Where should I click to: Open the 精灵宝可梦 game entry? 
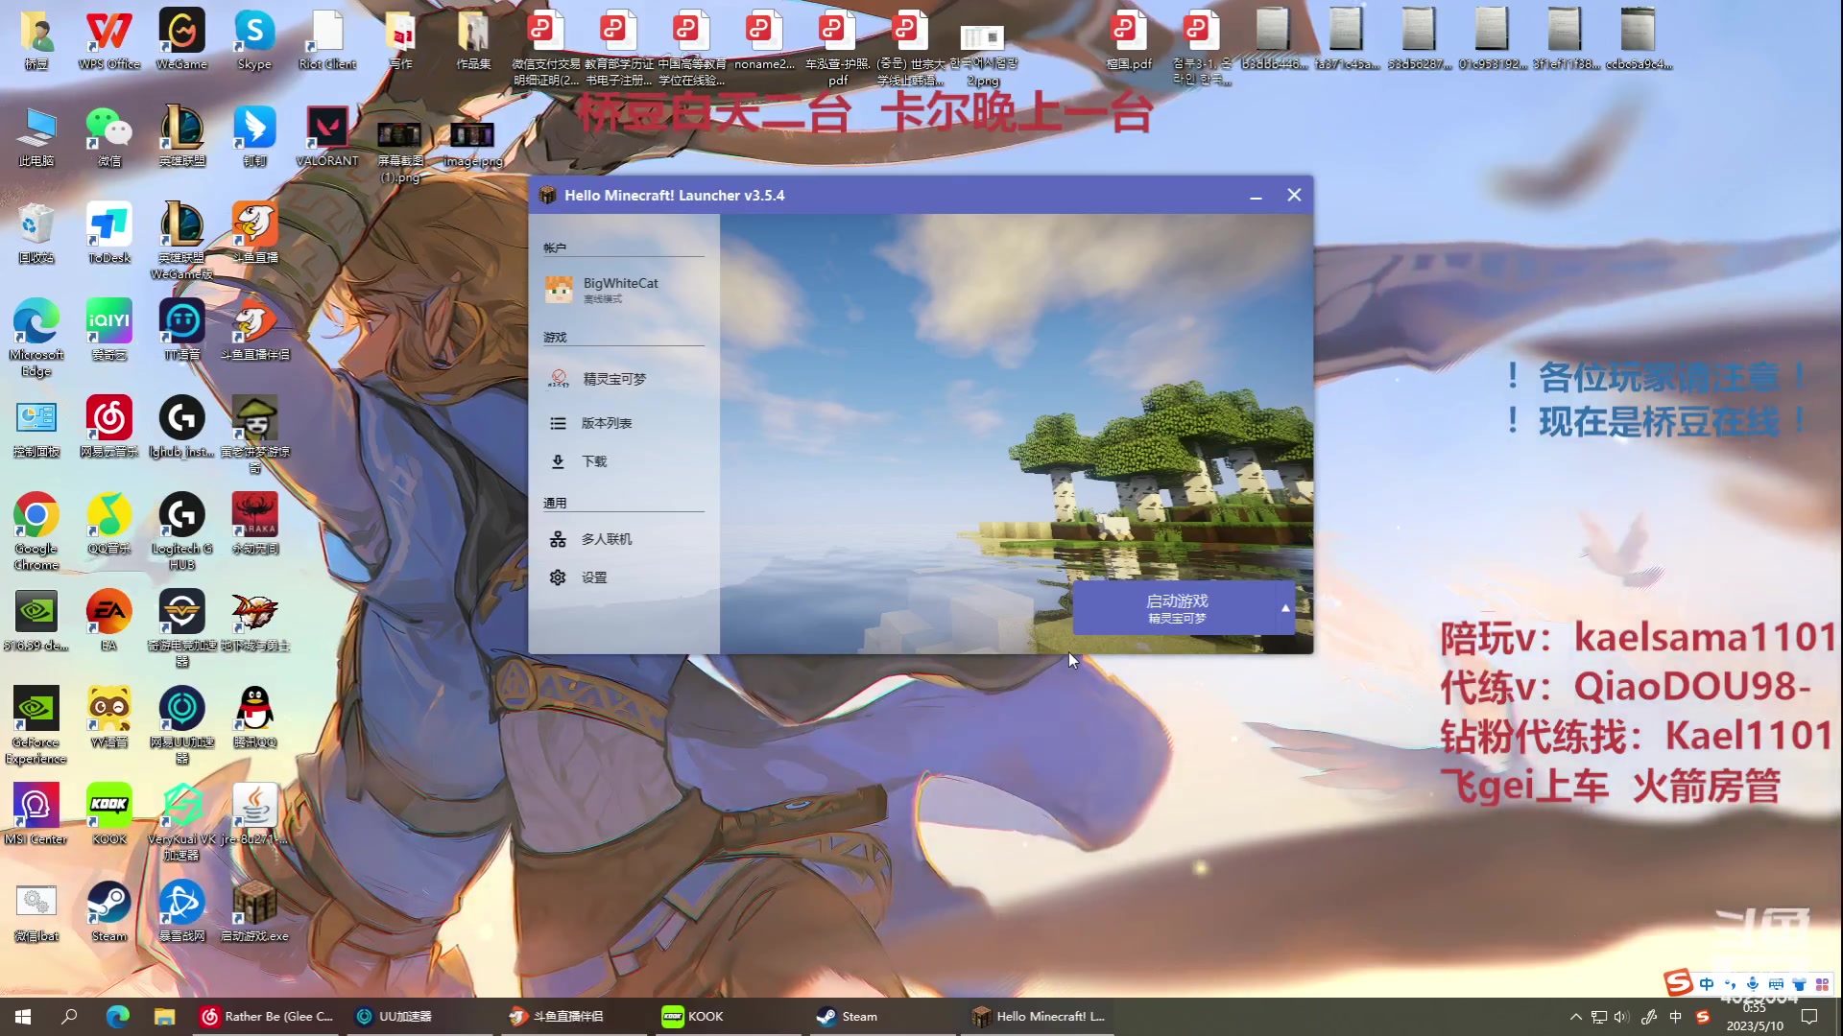click(x=624, y=379)
